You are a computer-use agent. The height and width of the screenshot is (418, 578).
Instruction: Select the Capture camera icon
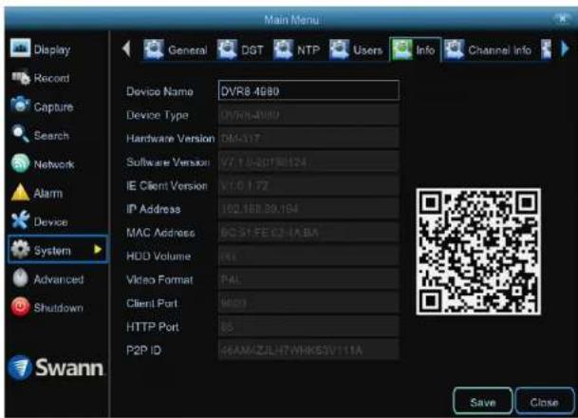[20, 105]
